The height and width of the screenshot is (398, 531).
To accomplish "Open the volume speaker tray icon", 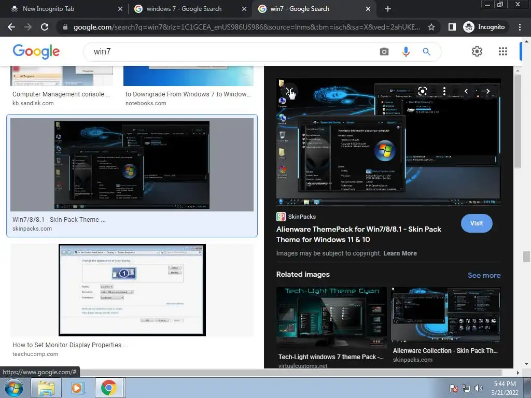I will click(479, 388).
